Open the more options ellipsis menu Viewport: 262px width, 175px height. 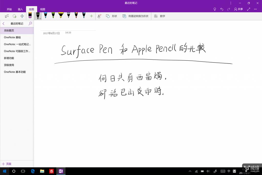(x=255, y=9)
